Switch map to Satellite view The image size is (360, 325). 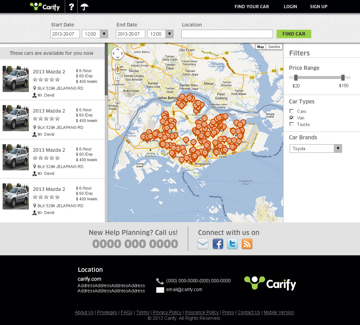click(x=274, y=47)
